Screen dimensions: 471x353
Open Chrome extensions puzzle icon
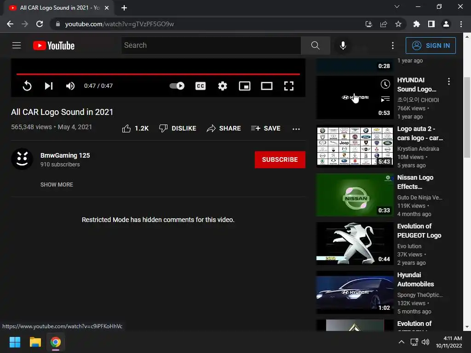coord(416,24)
